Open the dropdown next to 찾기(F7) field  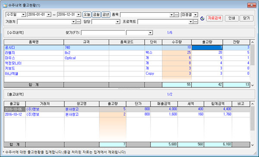[150, 33]
